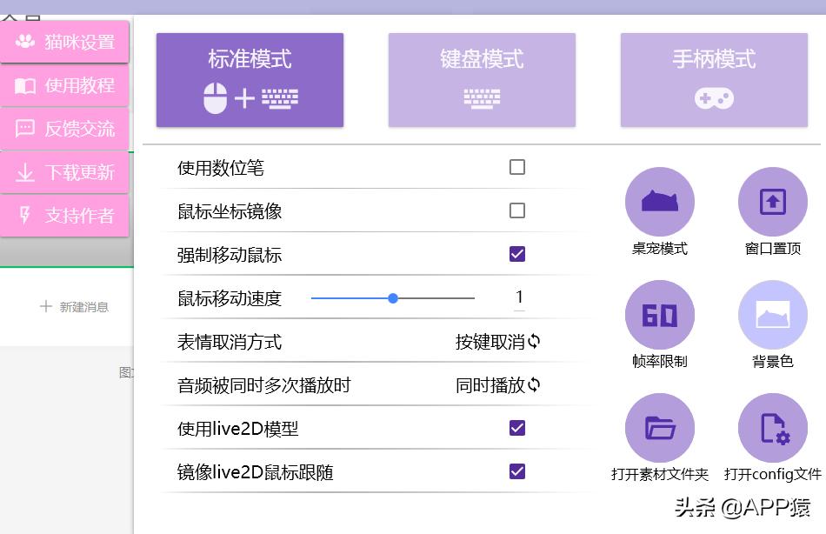Select 手柄模式 gamepad mode
Screen dimensions: 826x534
coord(714,78)
